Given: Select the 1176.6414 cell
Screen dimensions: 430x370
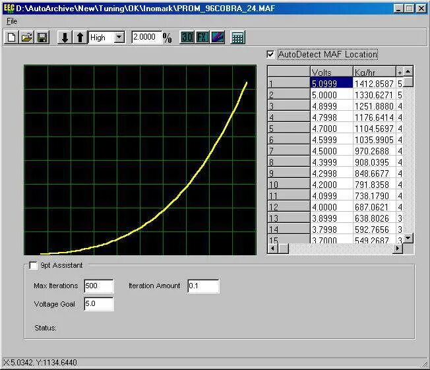Looking at the screenshot, I should 375,117.
